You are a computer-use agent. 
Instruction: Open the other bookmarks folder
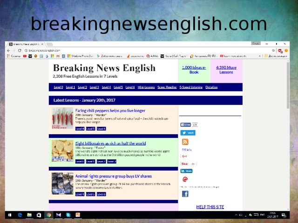coord(276,56)
